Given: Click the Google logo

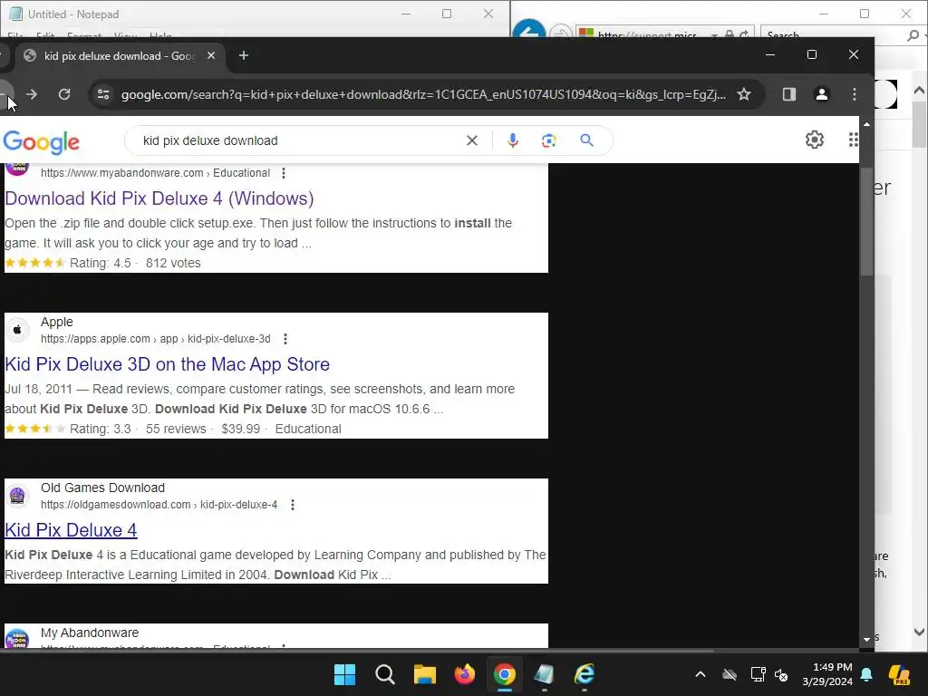Looking at the screenshot, I should click(42, 142).
